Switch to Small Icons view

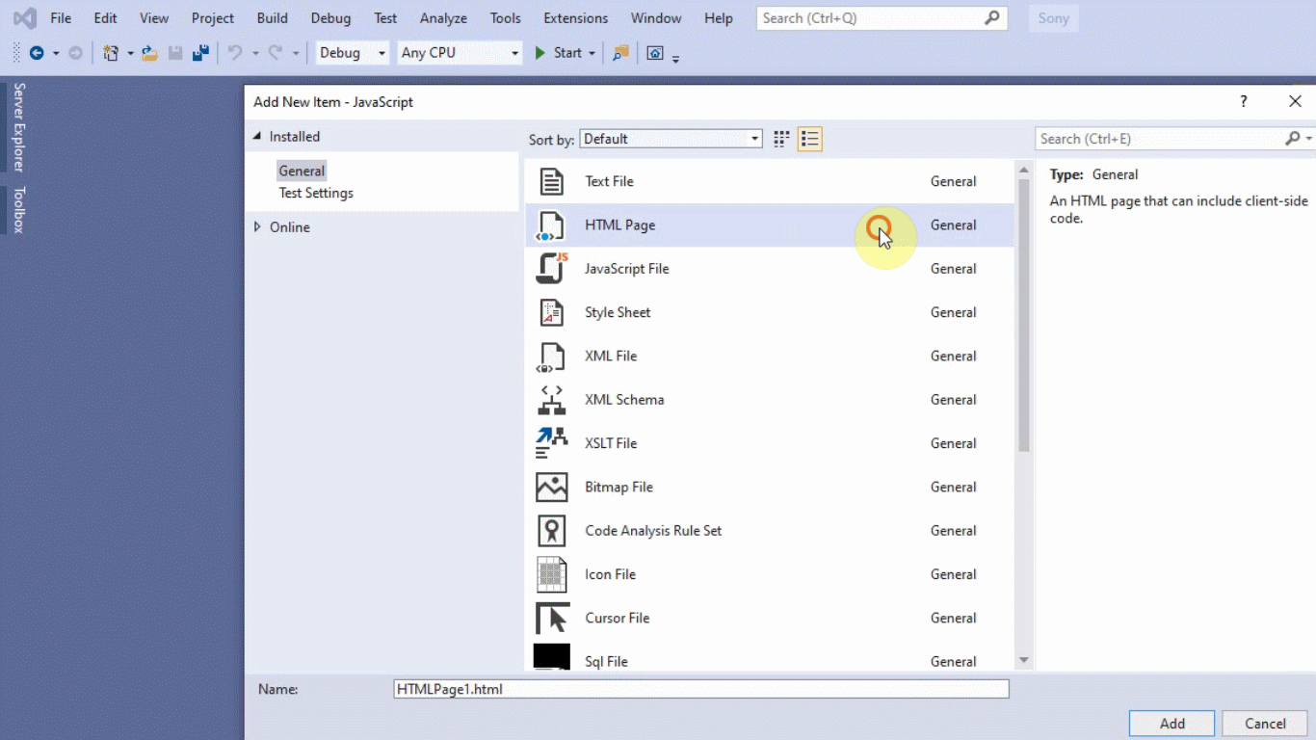click(x=780, y=138)
